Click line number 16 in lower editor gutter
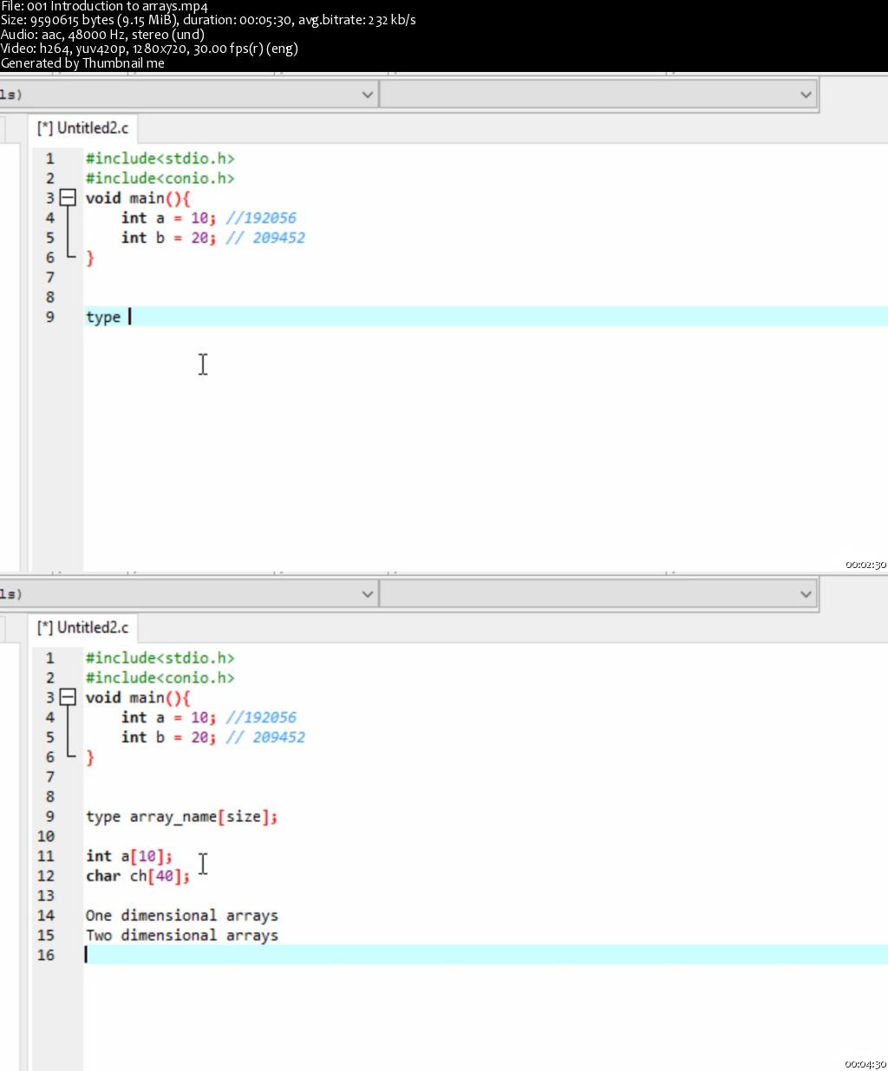 pyautogui.click(x=46, y=956)
